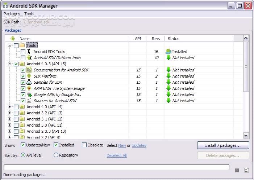Image resolution: width=254 pixels, height=180 pixels.
Task: Click the green download arrow for Platform-tools
Action: (x=168, y=58)
